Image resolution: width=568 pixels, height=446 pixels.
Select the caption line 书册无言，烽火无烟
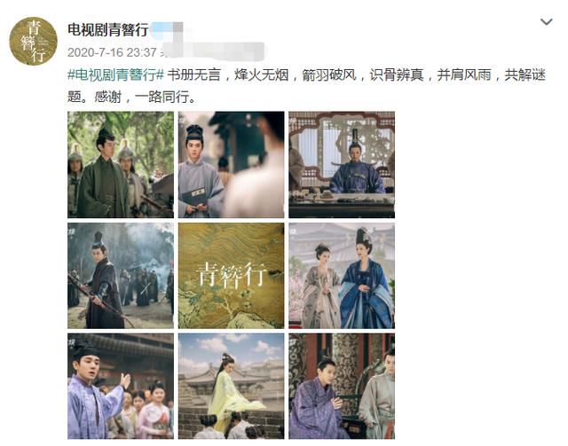click(228, 75)
